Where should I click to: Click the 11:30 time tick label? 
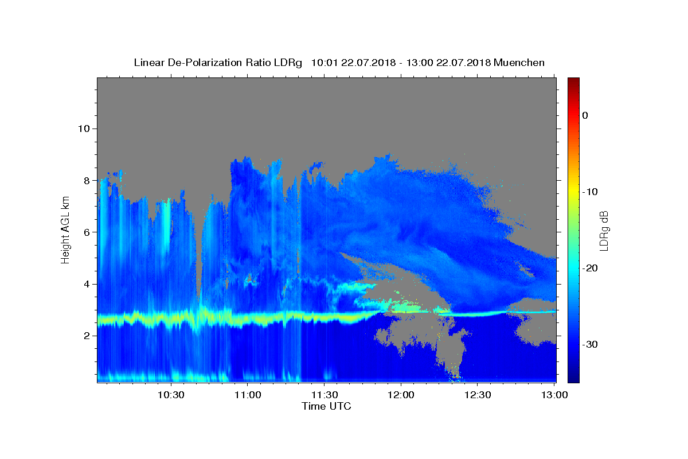pyautogui.click(x=324, y=395)
